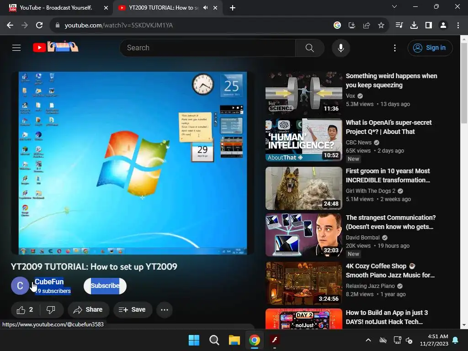
Task: Open 'First groom in 10 years!' title
Action: click(388, 175)
